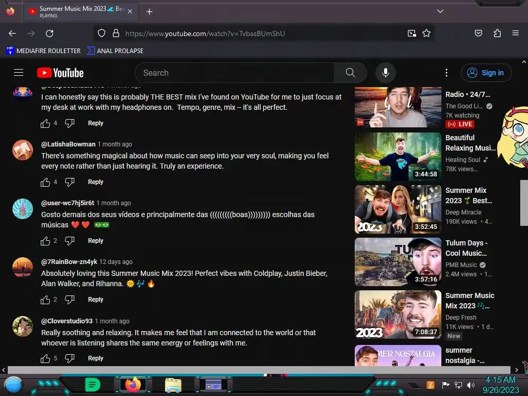Dislike @7RainBow-zn4yk's comment
Image resolution: width=528 pixels, height=396 pixels.
click(x=70, y=300)
